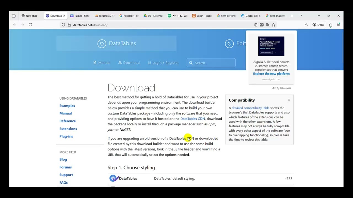Open Plug-ins in the sidebar
The image size is (353, 198).
click(x=66, y=136)
